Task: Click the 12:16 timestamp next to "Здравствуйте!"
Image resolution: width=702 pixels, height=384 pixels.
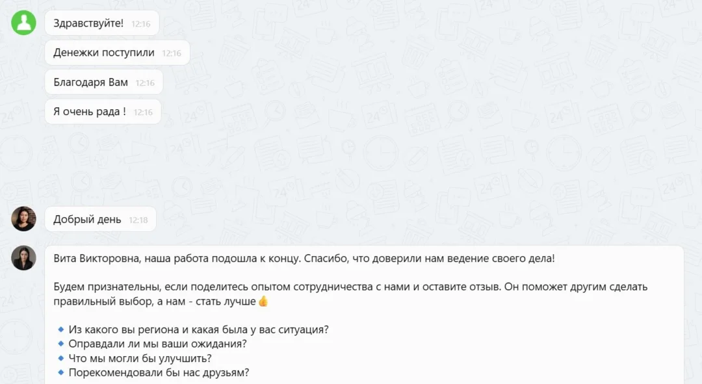Action: tap(141, 24)
